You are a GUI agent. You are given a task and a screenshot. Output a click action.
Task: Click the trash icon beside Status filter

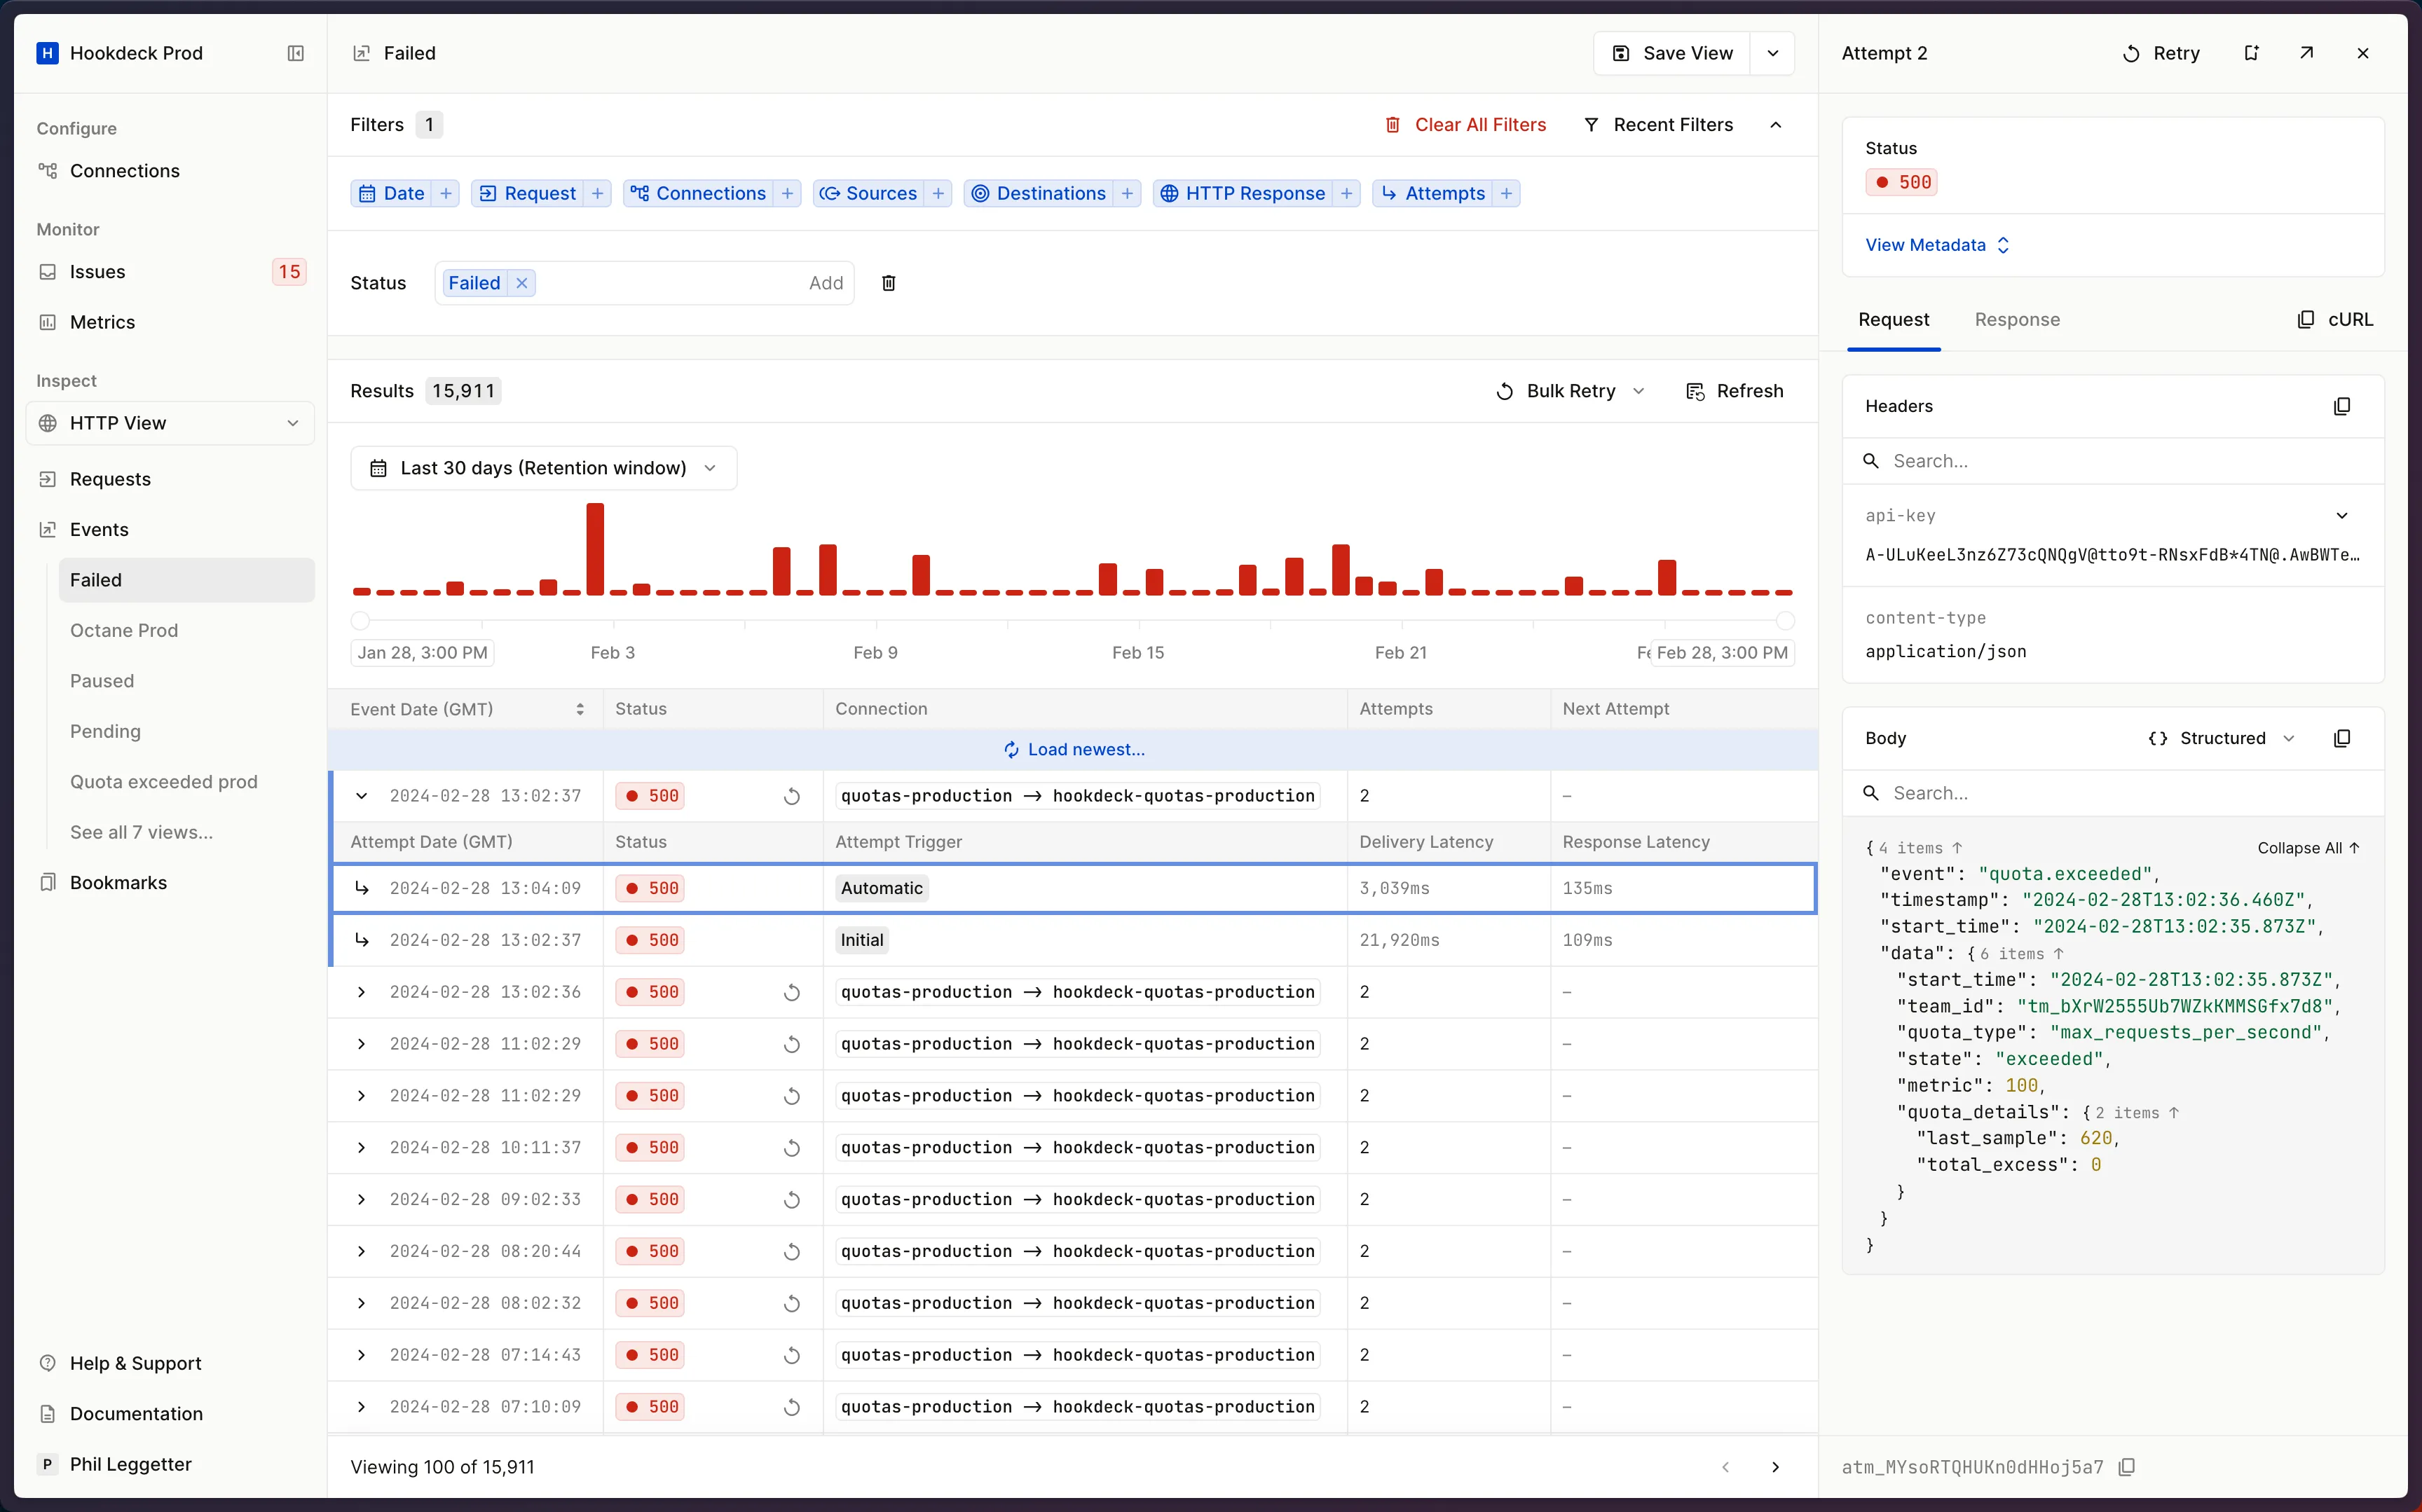[888, 283]
